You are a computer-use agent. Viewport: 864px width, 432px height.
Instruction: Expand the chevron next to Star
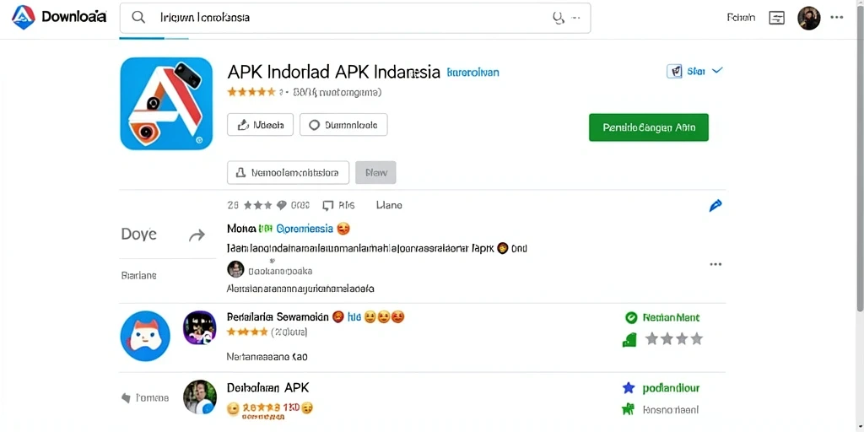[x=717, y=71]
